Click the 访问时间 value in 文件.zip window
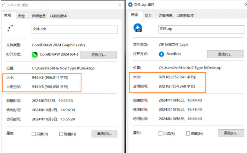Screen dimensions: 247x153 (180, 119)
